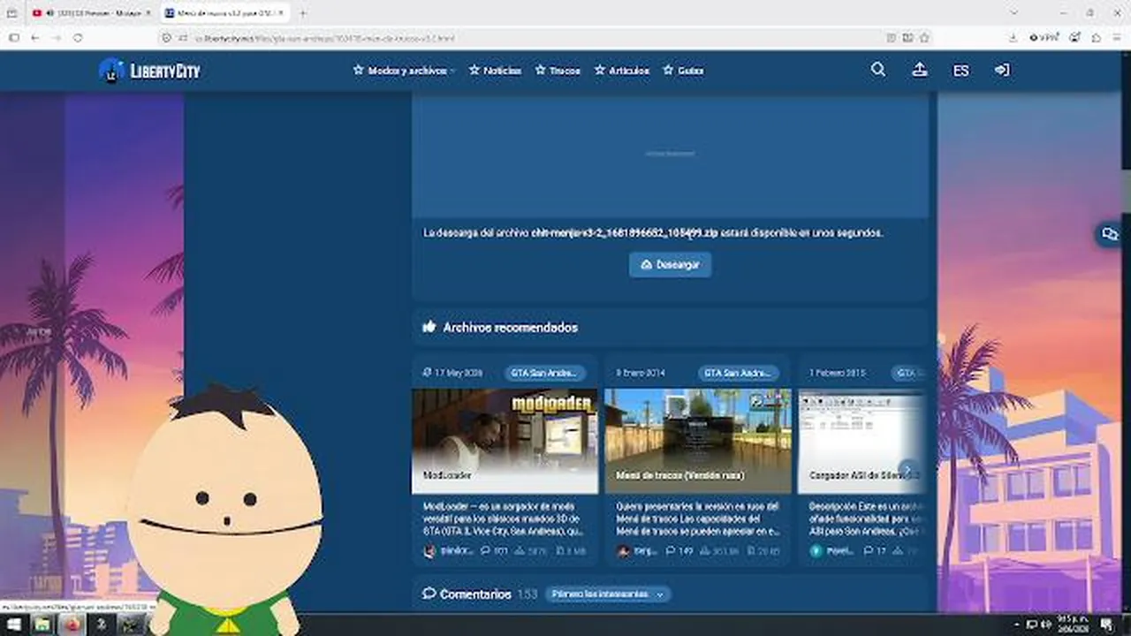Bookmark the page with the star icon

[924, 38]
